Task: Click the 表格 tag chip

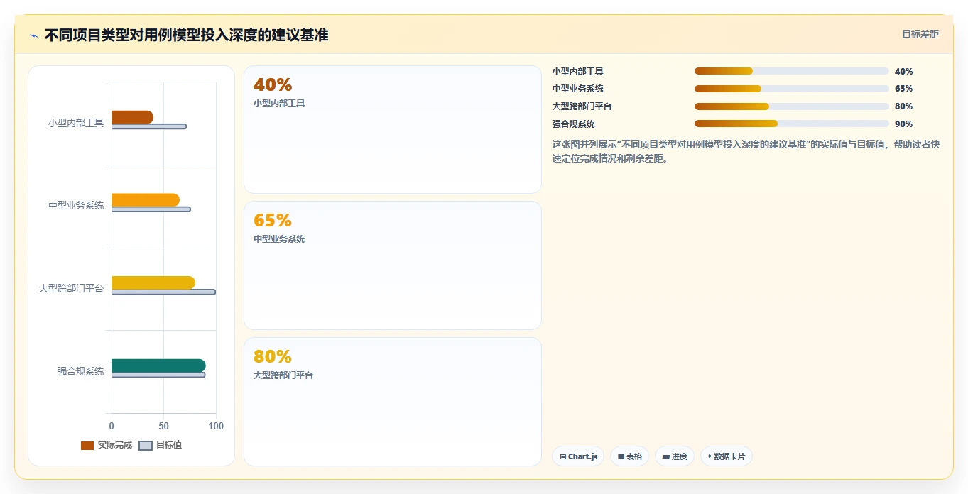Action: (x=629, y=456)
